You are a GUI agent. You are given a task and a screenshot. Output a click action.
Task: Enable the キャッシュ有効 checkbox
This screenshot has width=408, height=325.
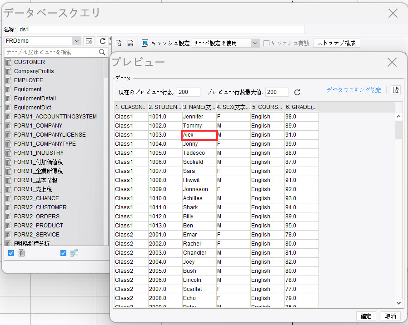click(266, 43)
